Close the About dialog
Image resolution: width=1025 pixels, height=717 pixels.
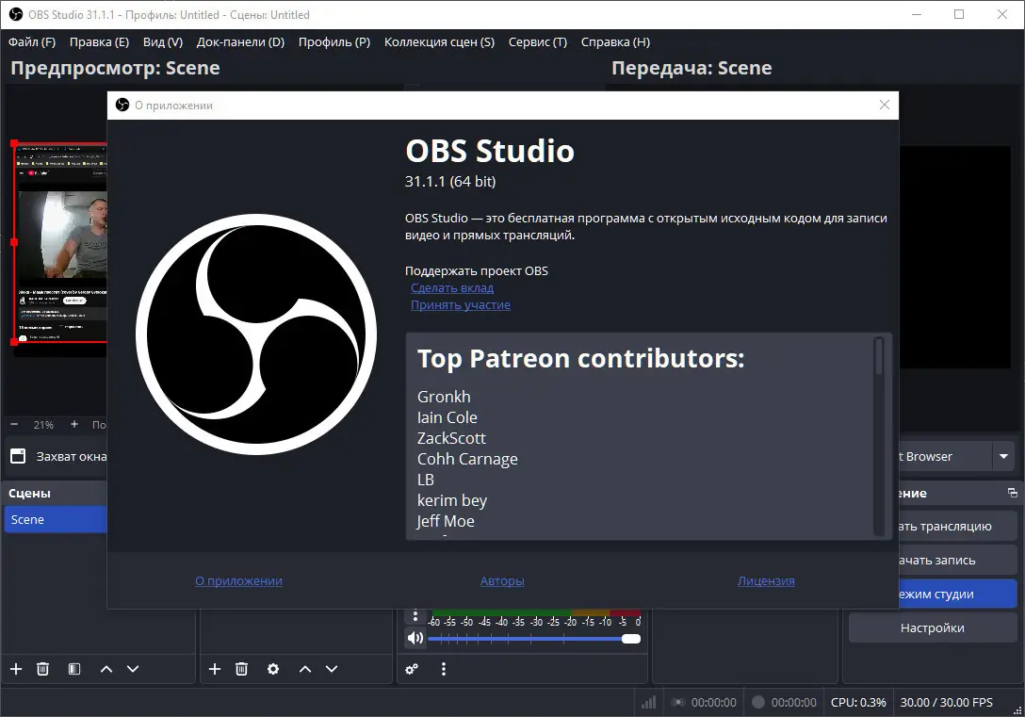tap(885, 105)
